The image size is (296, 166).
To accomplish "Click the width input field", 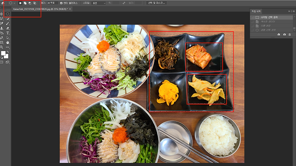I will click(116, 3).
